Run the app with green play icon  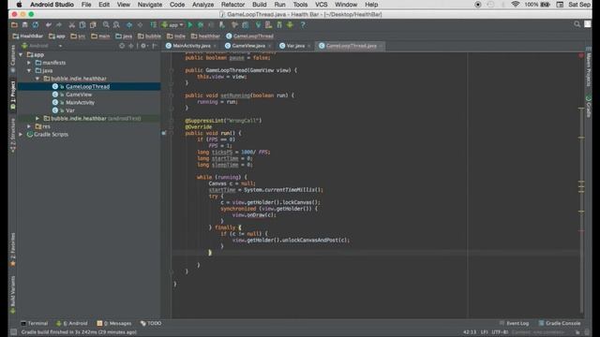[189, 25]
